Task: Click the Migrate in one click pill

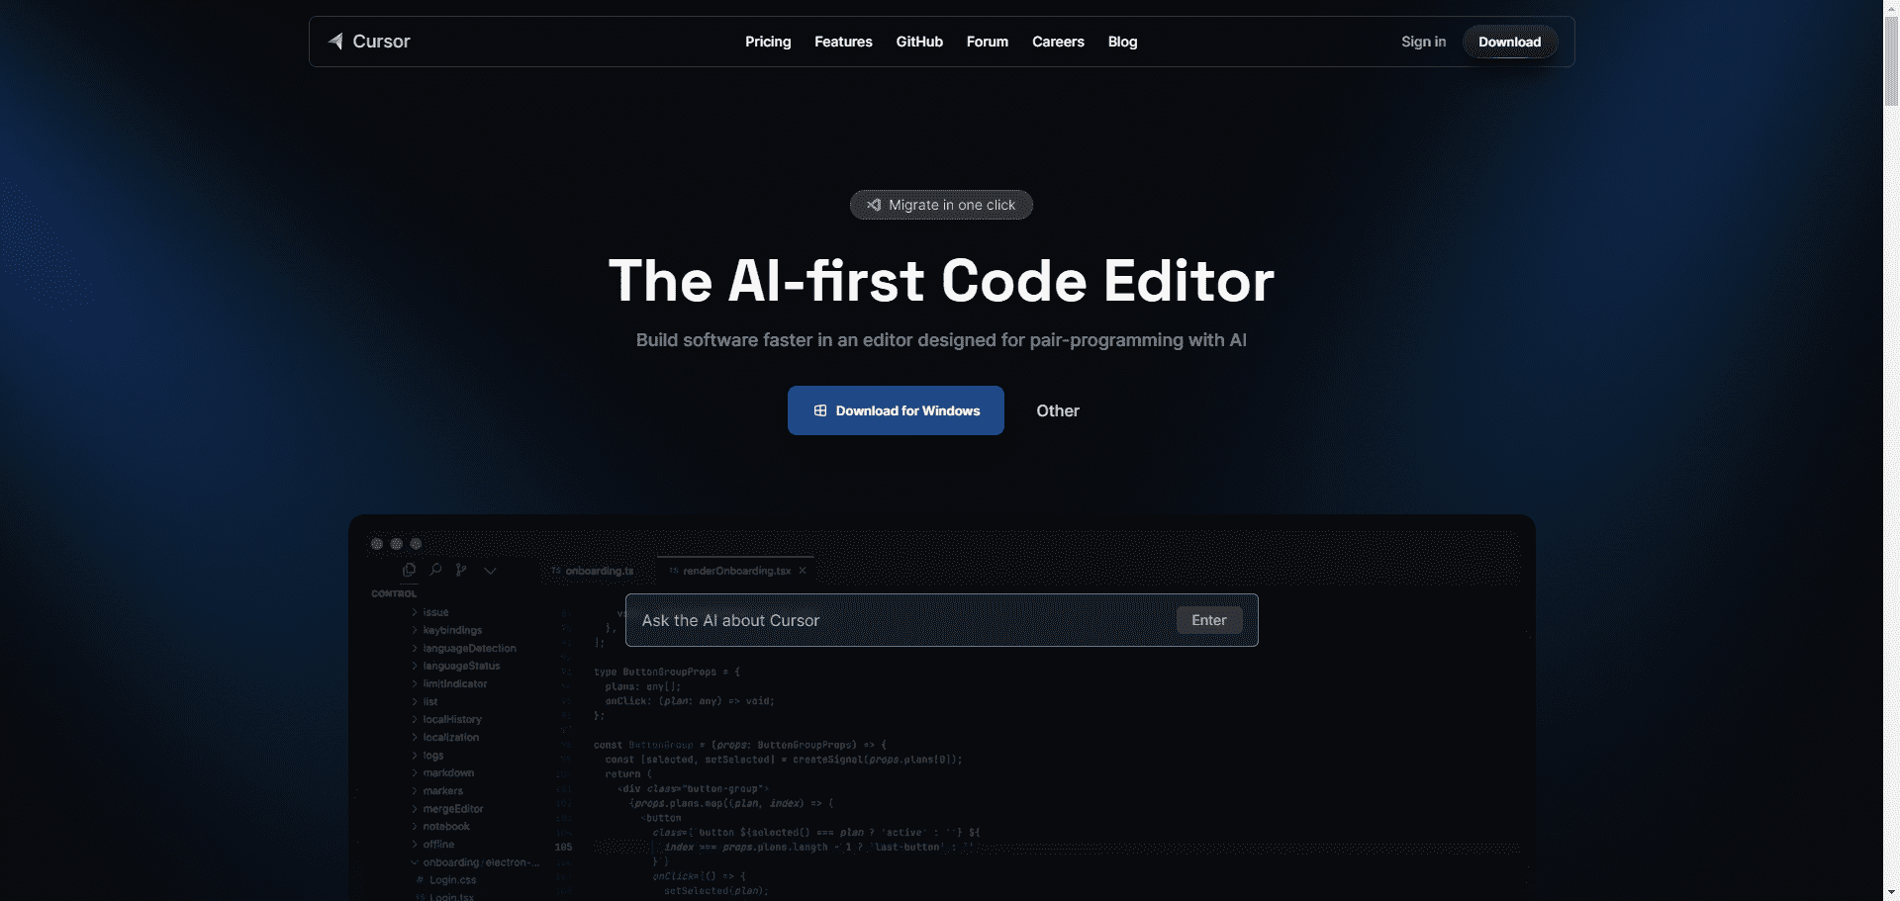Action: [x=941, y=205]
